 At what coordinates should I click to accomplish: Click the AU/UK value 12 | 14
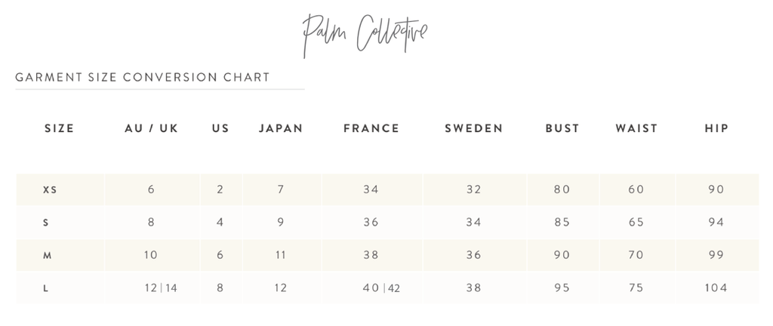pyautogui.click(x=161, y=288)
